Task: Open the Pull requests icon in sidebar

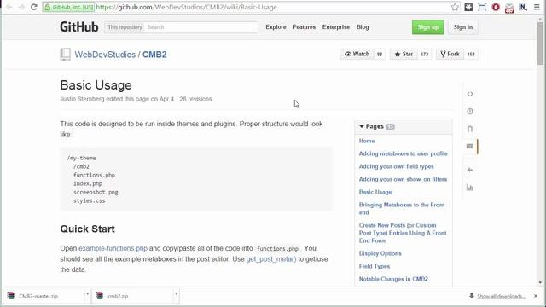Action: (470, 129)
